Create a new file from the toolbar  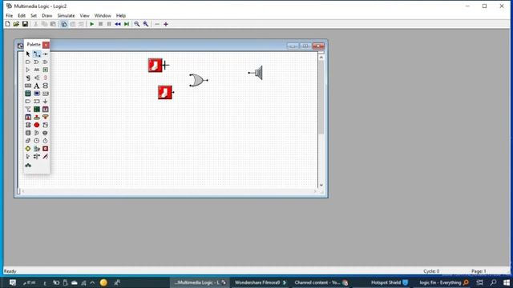pyautogui.click(x=7, y=24)
